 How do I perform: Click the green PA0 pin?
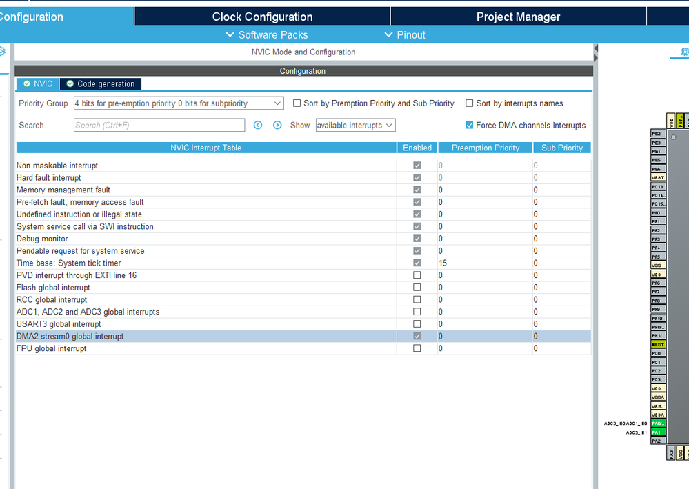[658, 423]
